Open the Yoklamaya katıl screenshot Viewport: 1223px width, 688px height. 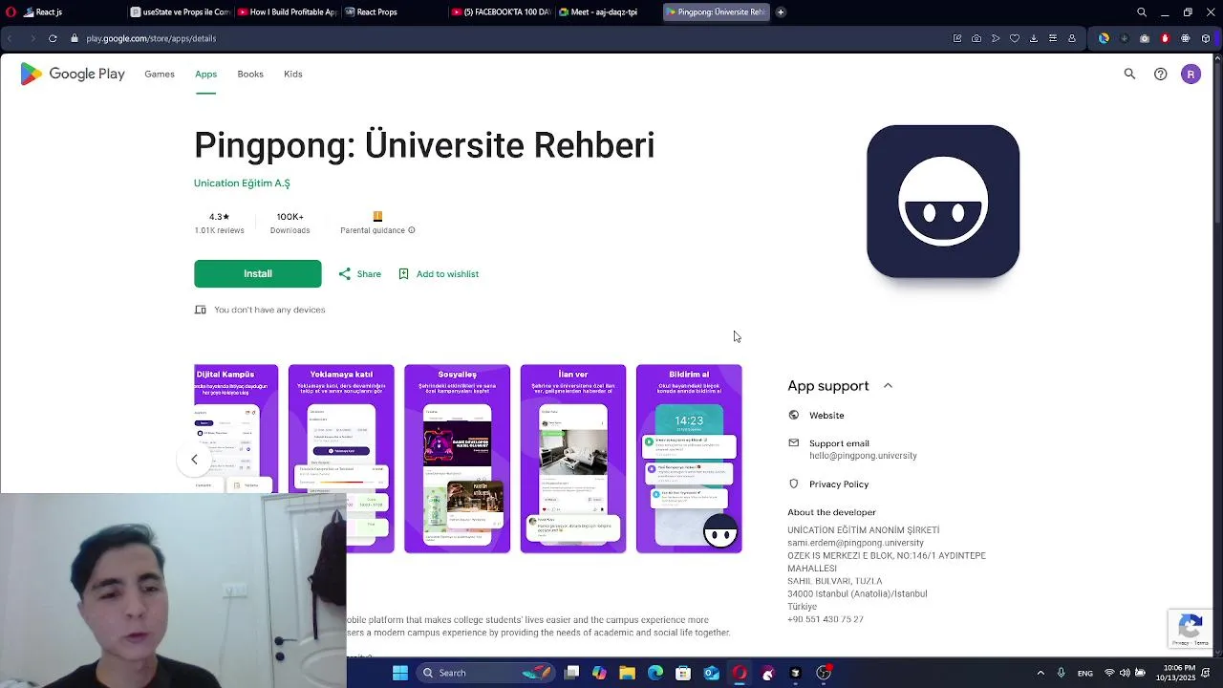coord(341,459)
